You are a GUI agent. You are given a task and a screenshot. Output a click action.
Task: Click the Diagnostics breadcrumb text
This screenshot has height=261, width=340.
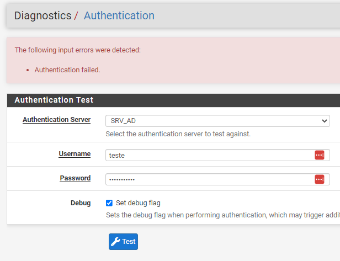click(x=42, y=15)
